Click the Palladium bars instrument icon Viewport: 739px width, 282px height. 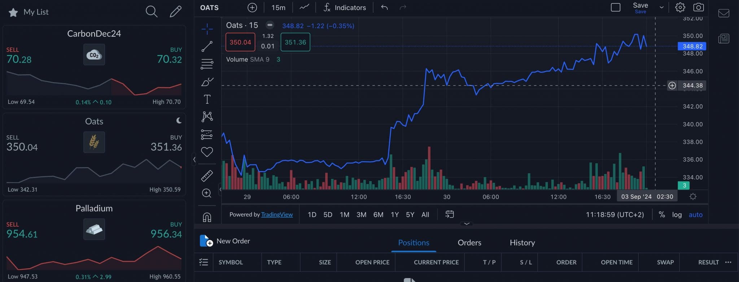tap(94, 229)
